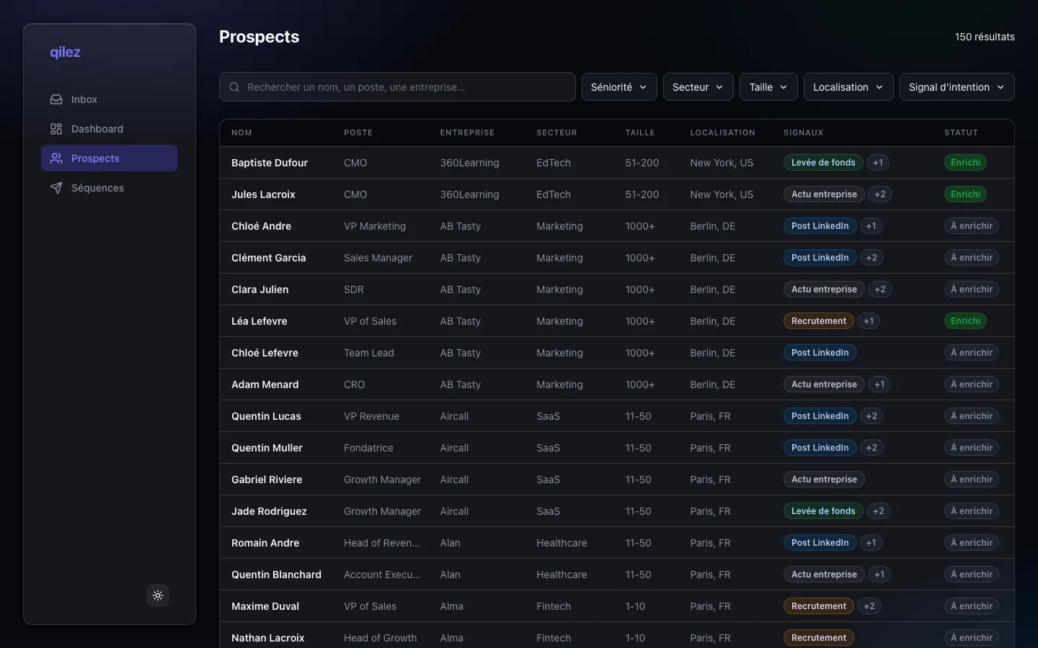The width and height of the screenshot is (1038, 648).
Task: Click +2 badge for Clément Garcia
Action: (871, 258)
